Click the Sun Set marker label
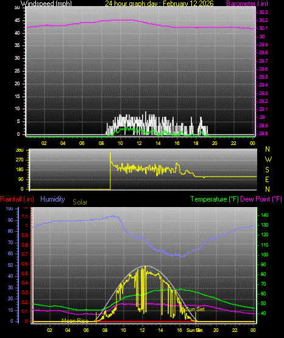284x338 pixels. tap(195, 309)
